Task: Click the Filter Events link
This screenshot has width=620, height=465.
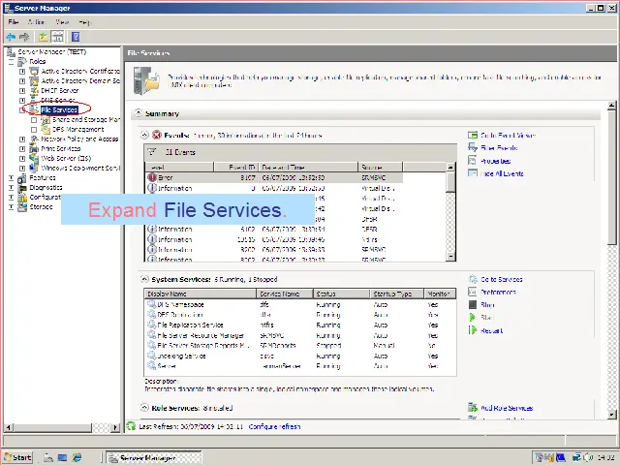Action: coord(499,148)
